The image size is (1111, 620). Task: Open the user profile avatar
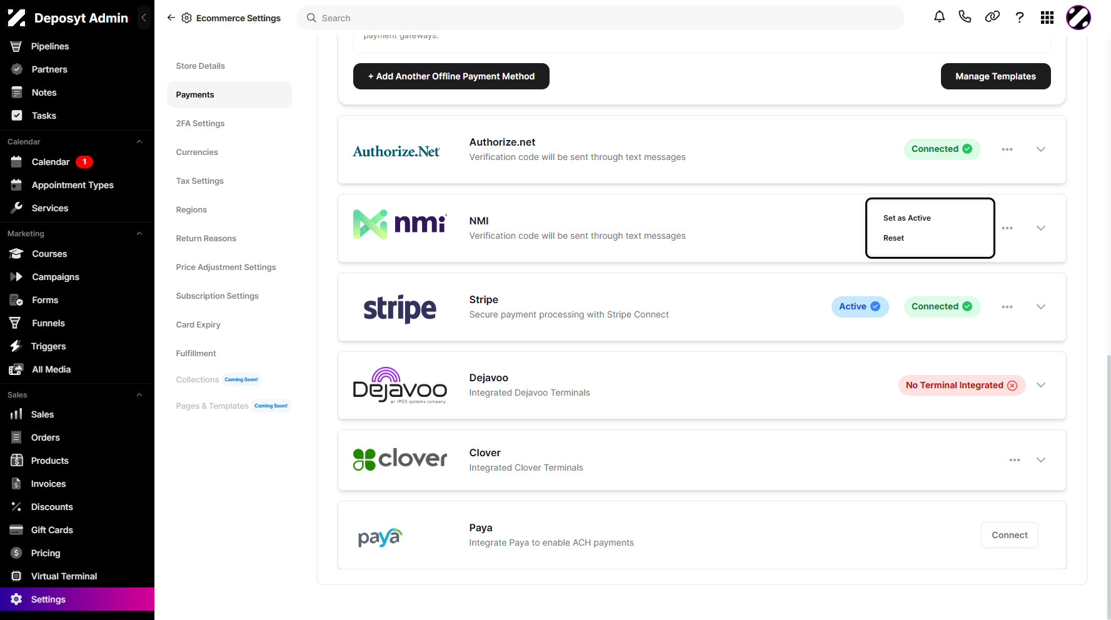(x=1078, y=17)
